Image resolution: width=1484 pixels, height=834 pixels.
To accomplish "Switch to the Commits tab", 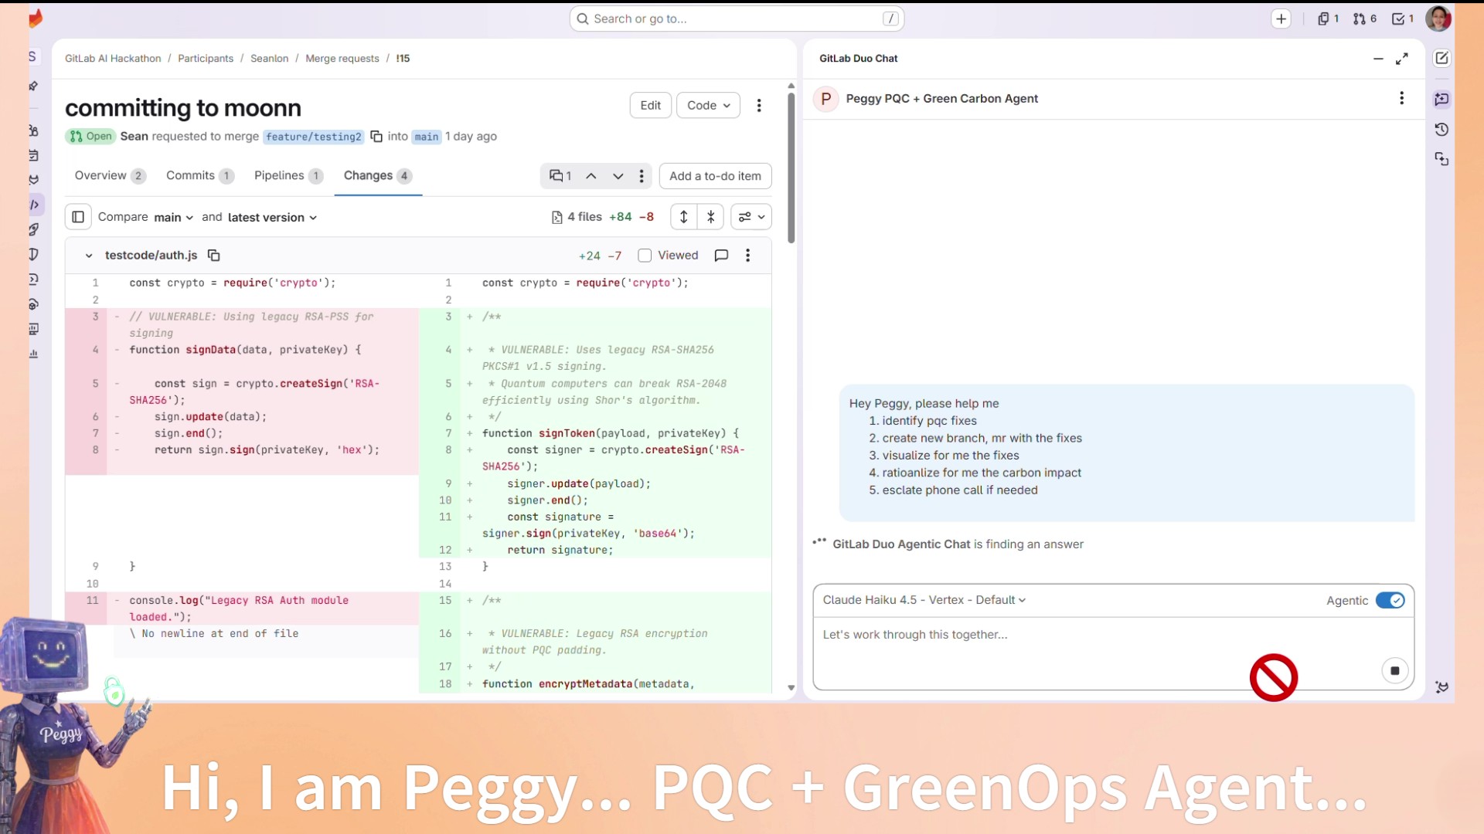I will 190,176.
